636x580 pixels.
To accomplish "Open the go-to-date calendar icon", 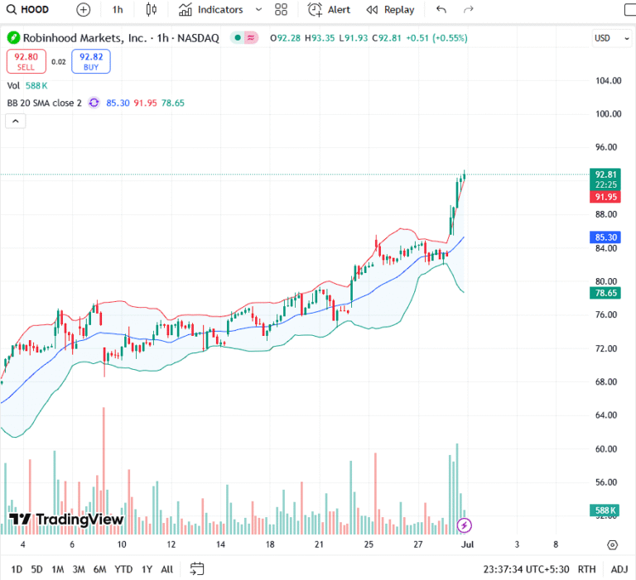I will [x=197, y=569].
